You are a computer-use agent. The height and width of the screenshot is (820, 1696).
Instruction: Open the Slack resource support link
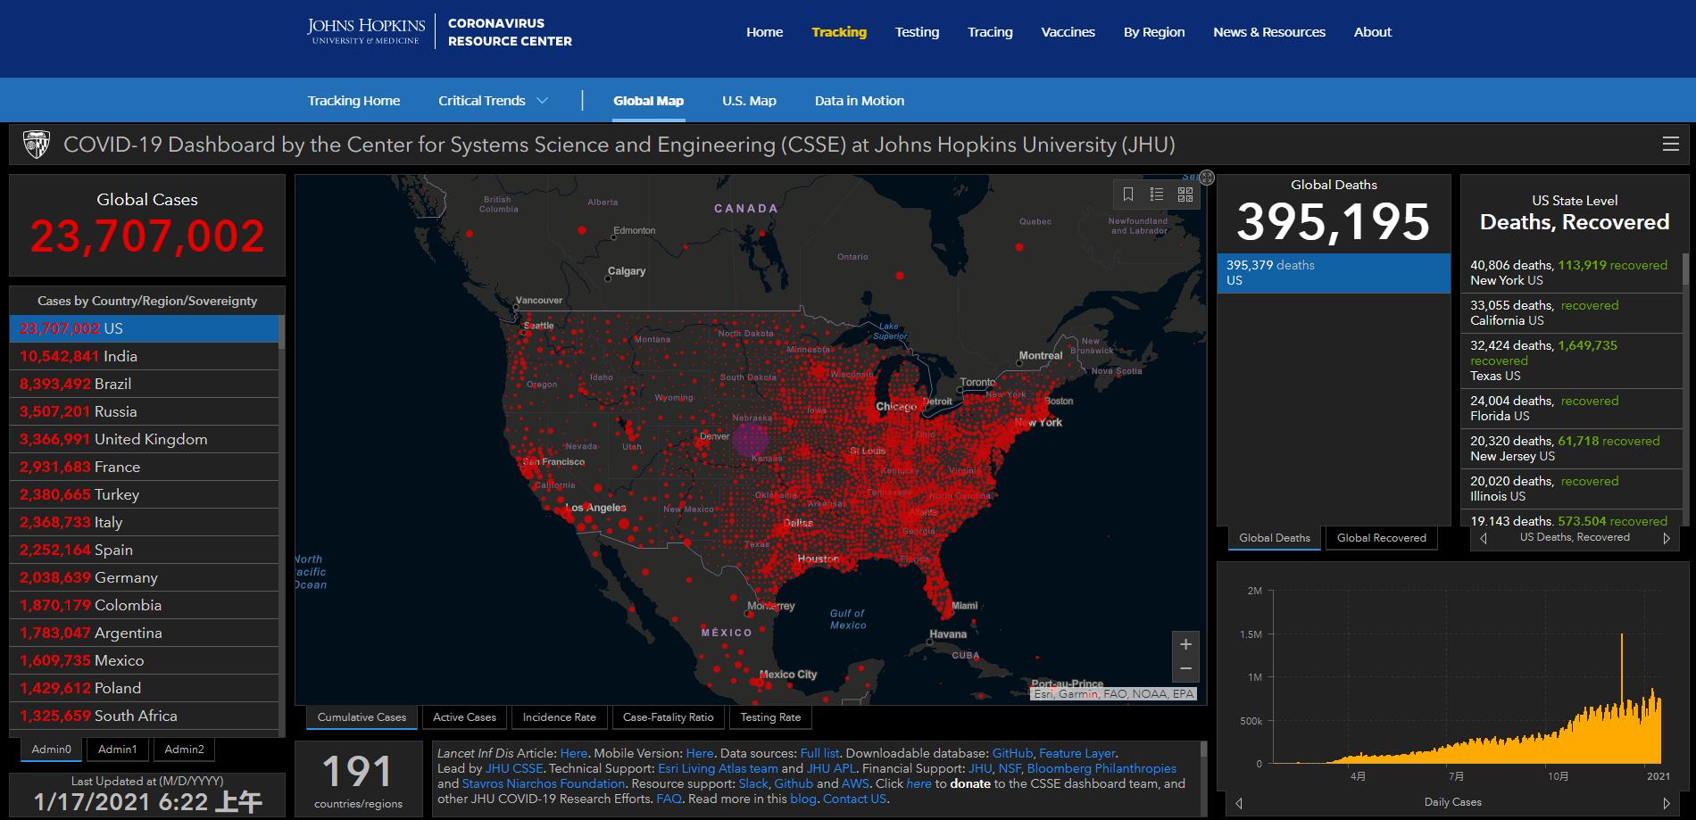click(753, 784)
